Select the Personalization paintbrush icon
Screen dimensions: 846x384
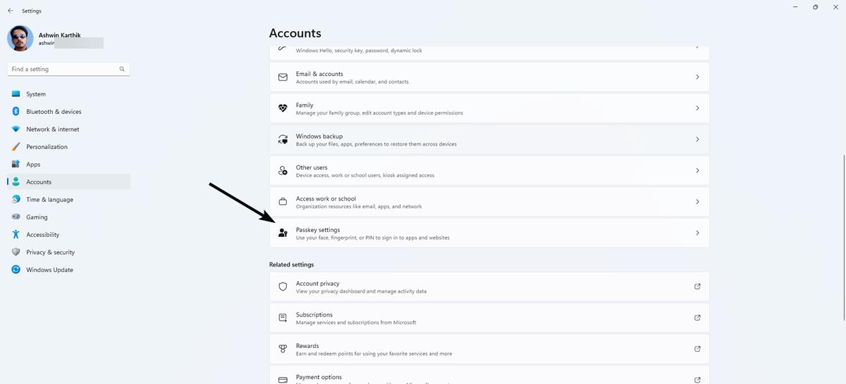(x=16, y=147)
